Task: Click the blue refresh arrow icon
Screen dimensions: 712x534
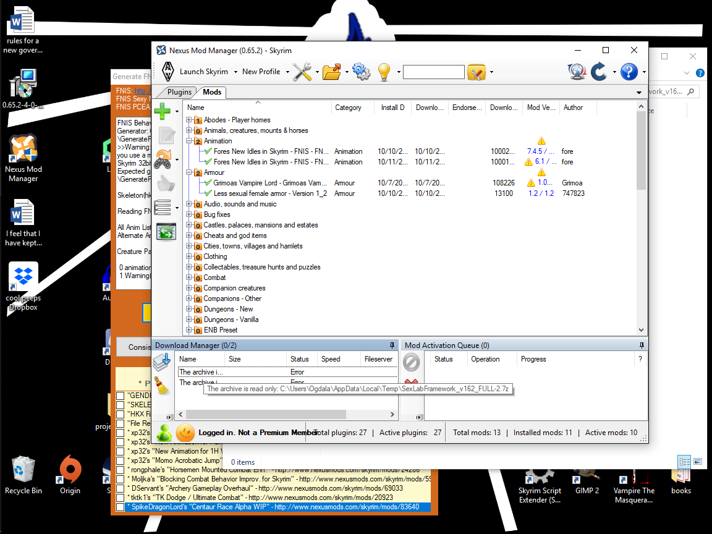Action: coord(600,72)
